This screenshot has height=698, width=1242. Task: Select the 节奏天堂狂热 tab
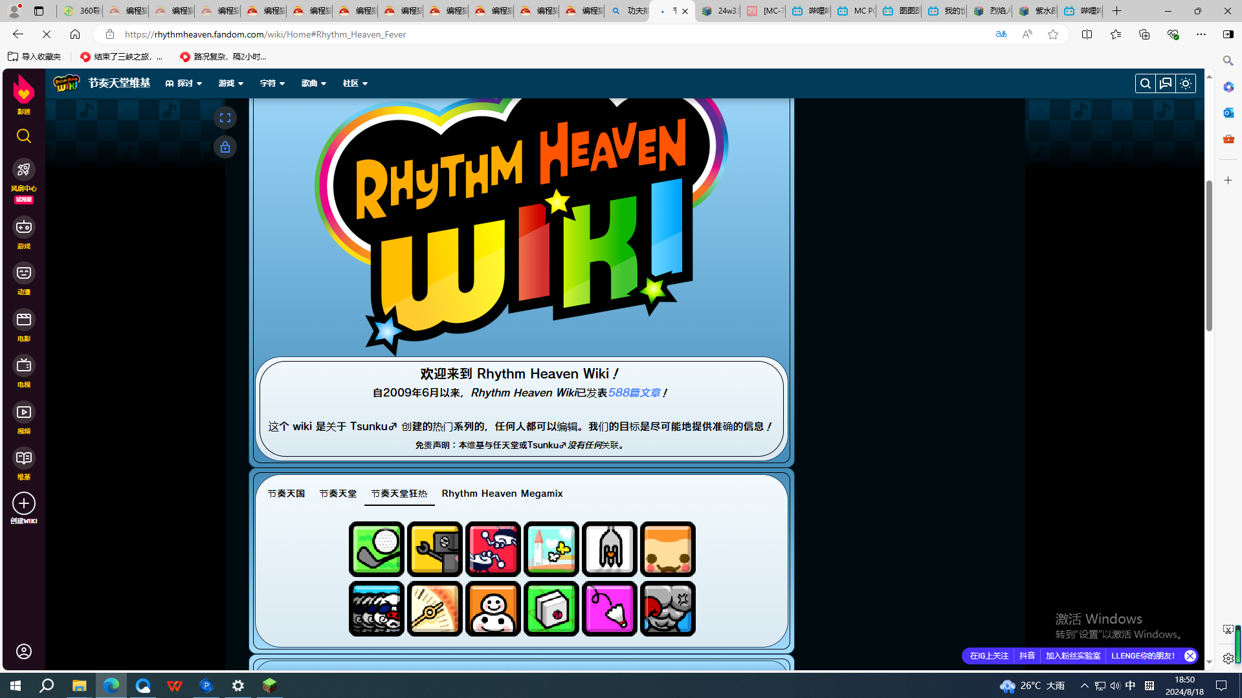click(x=399, y=494)
